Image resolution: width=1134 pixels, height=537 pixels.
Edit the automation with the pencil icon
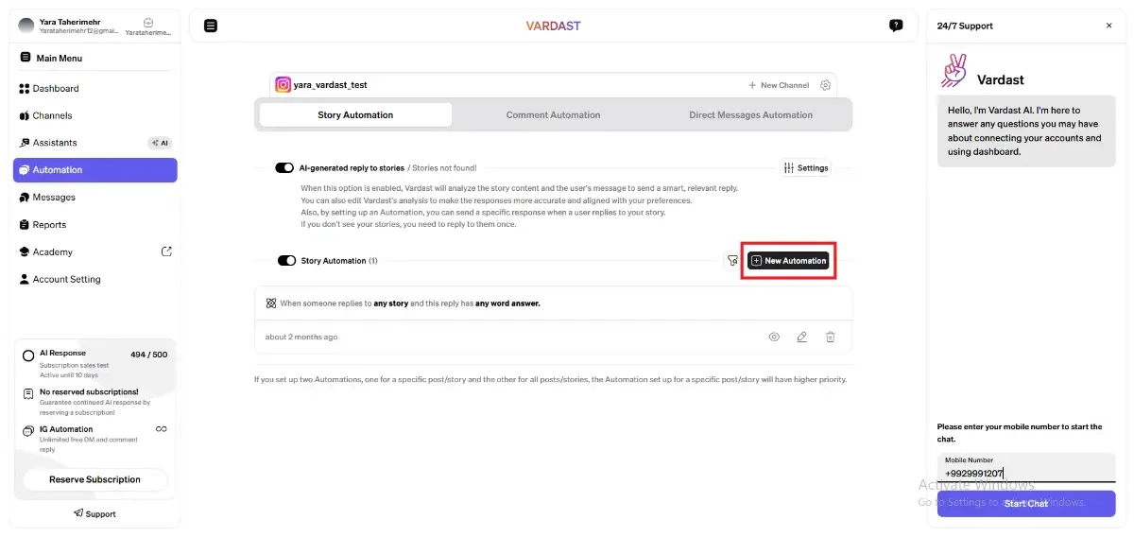tap(802, 337)
